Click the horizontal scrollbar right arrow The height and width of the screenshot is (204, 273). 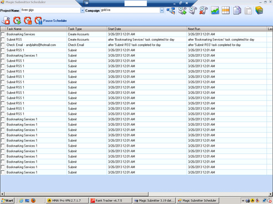(x=270, y=194)
